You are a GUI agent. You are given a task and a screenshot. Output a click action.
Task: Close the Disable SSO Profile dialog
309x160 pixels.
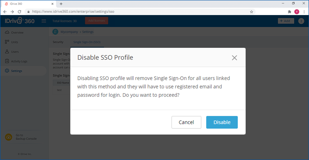pyautogui.click(x=234, y=58)
